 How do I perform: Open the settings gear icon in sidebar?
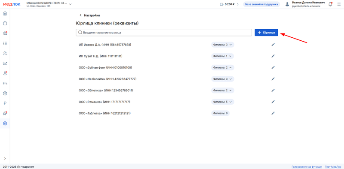tap(5, 123)
